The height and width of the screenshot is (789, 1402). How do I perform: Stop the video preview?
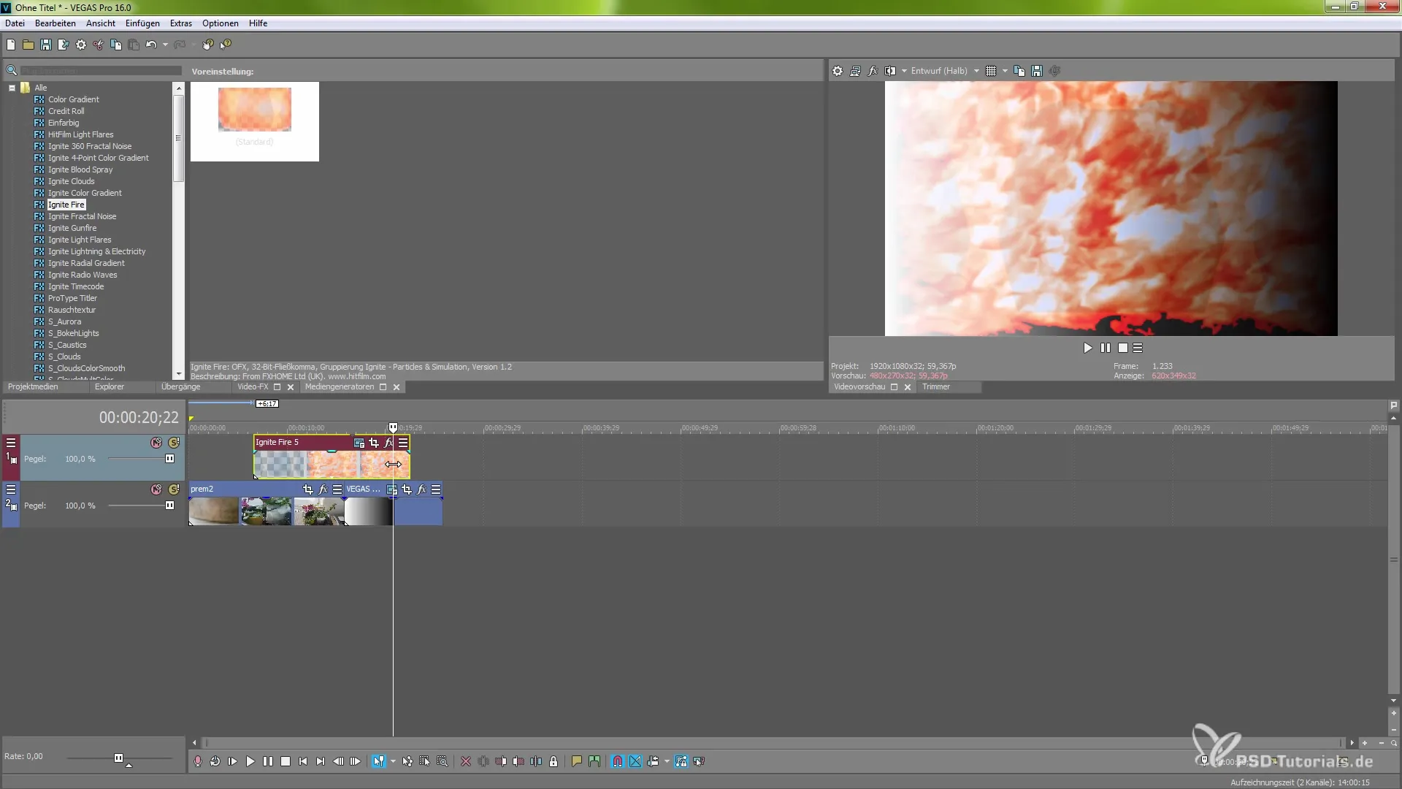pyautogui.click(x=1123, y=348)
